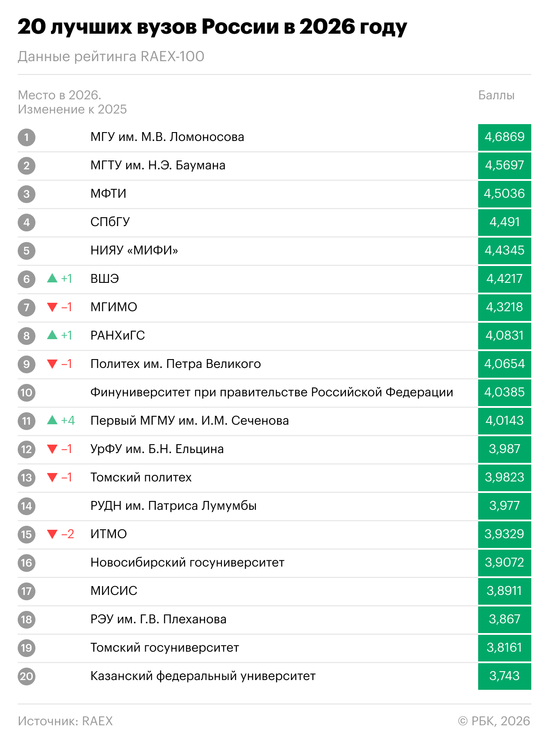Click the '© РБК, 2026' credit
549x743 pixels.
coord(494,721)
